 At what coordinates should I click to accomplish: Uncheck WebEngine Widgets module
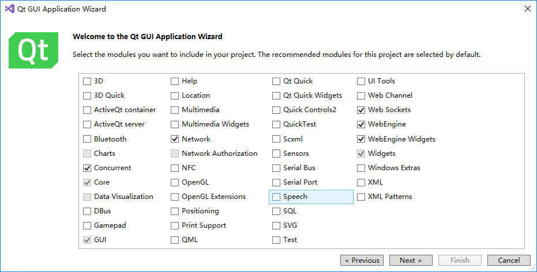coord(361,139)
